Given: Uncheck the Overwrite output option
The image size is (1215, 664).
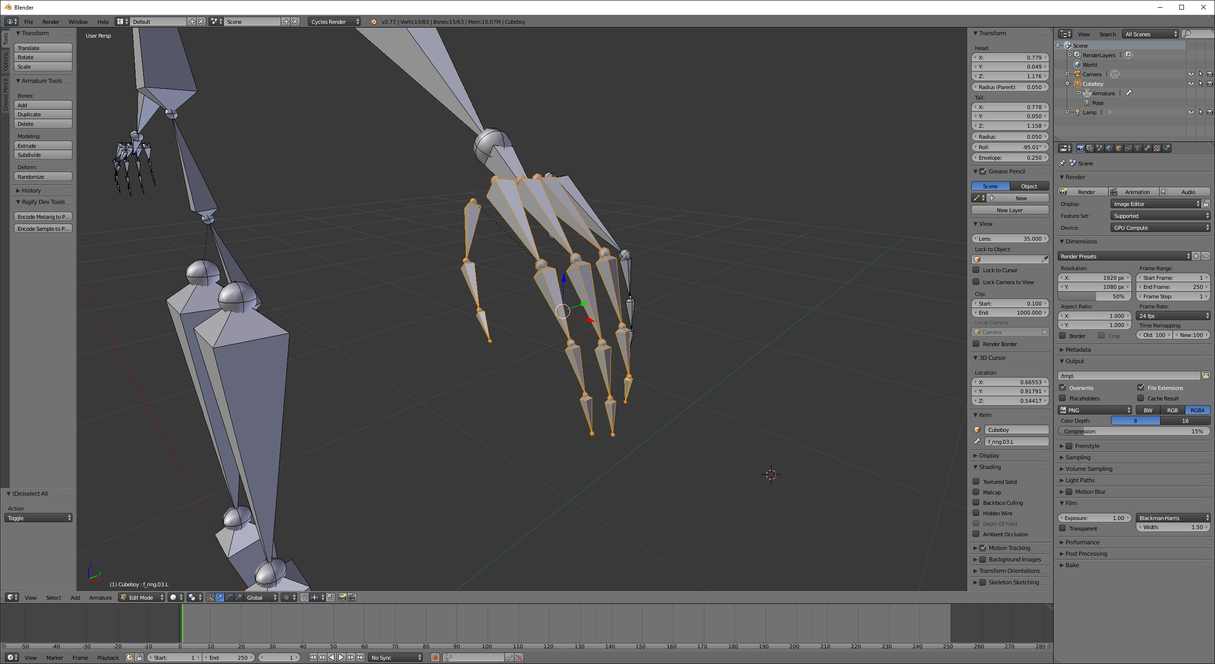Looking at the screenshot, I should (x=1063, y=388).
